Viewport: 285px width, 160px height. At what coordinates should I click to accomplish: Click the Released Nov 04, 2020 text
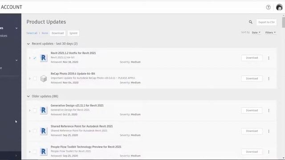coord(65,83)
